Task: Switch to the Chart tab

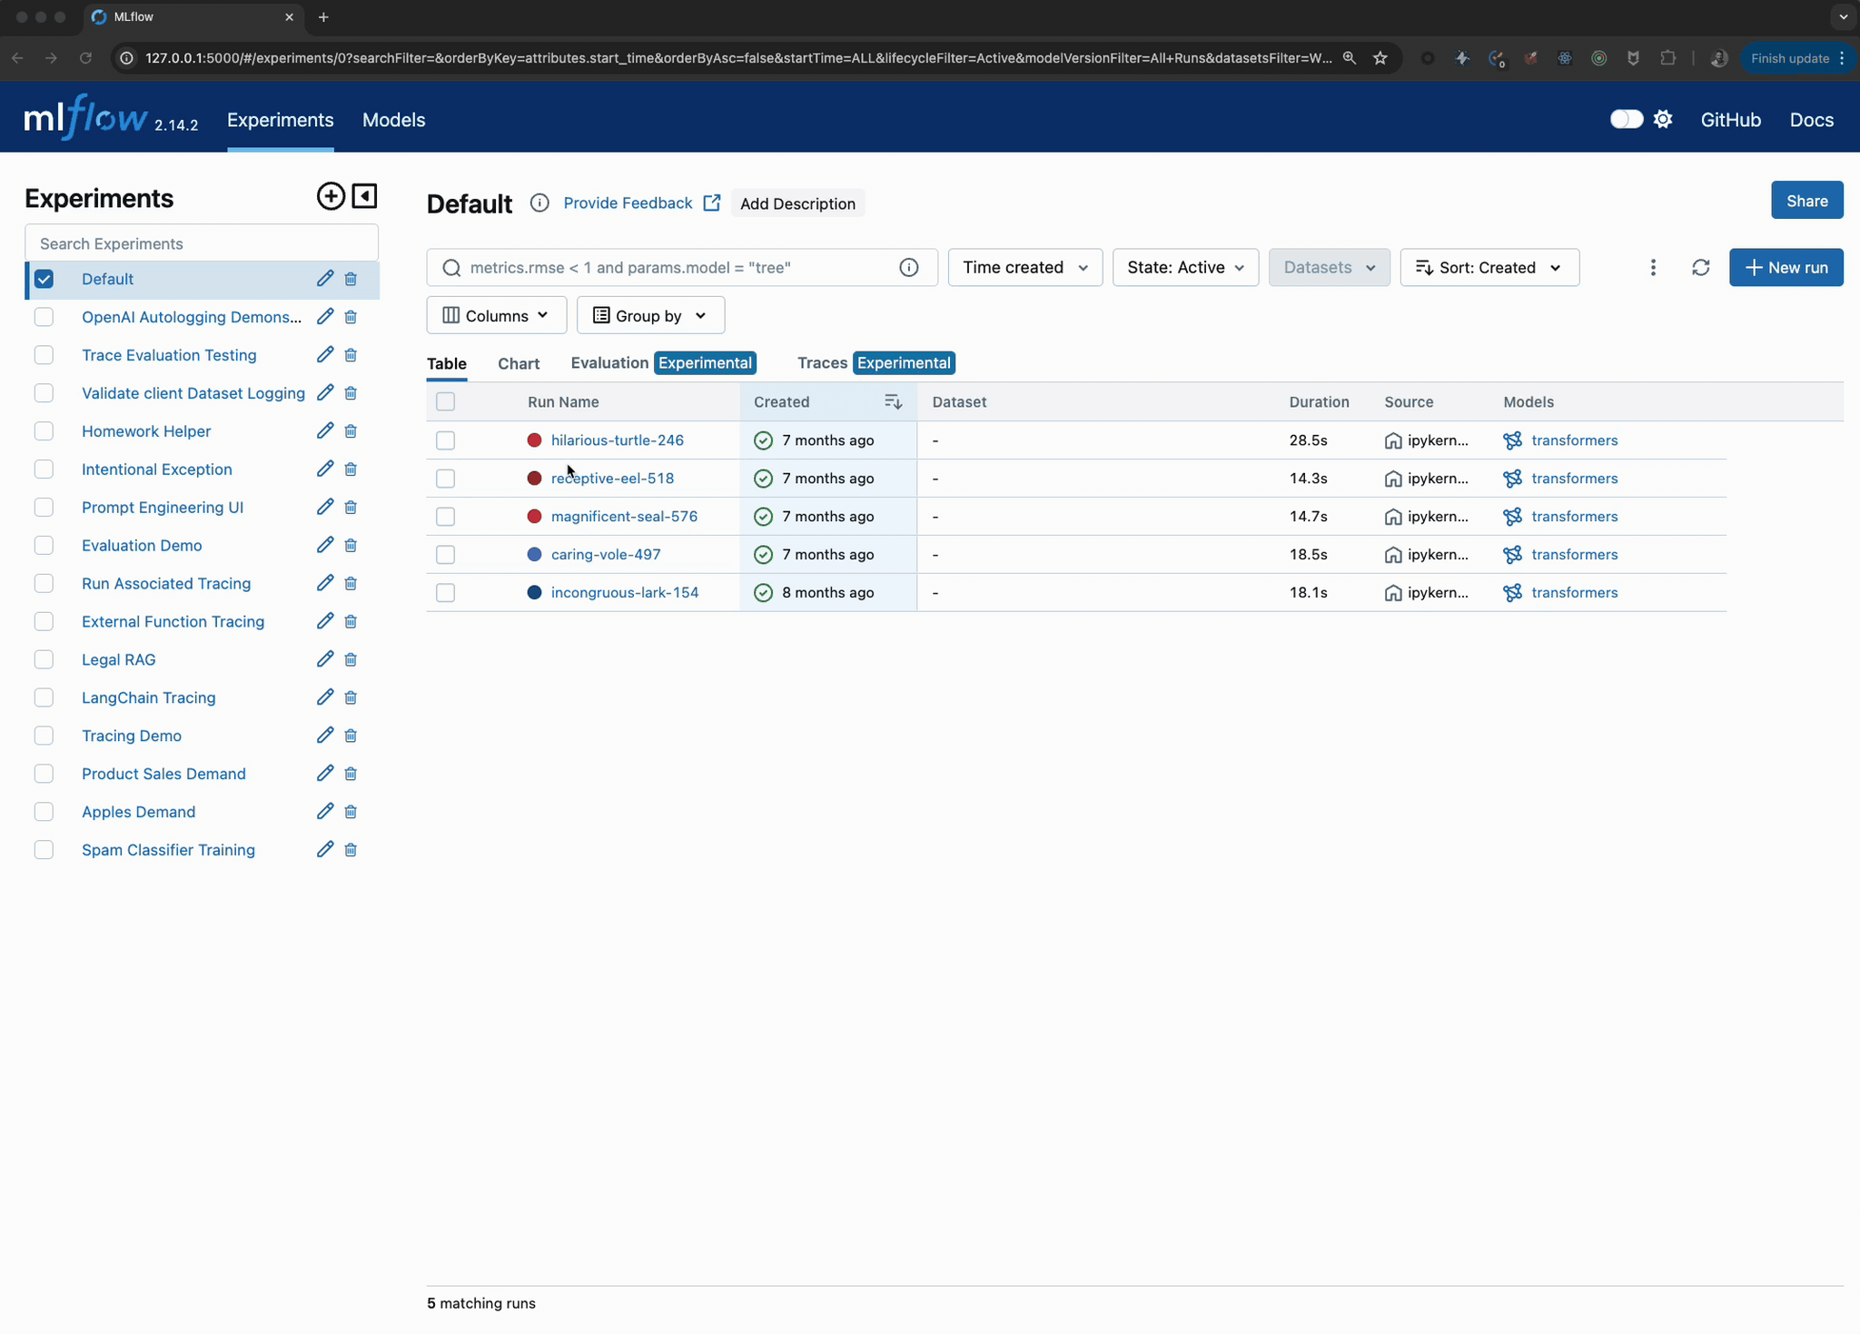Action: [519, 363]
